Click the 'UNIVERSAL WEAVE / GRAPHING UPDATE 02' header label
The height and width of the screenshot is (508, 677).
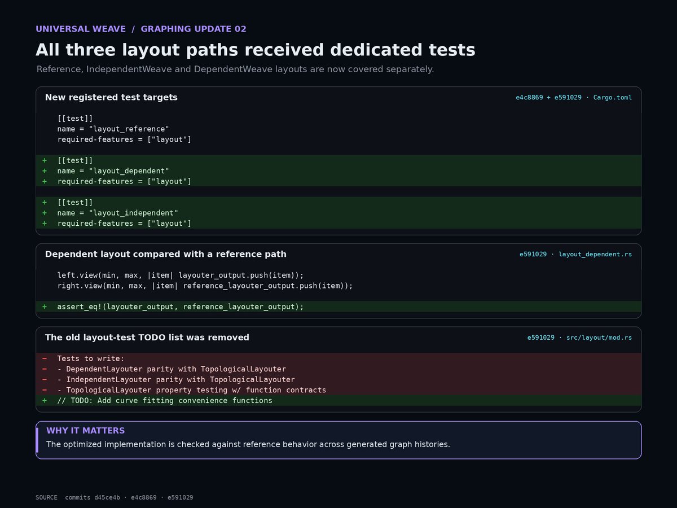click(141, 29)
